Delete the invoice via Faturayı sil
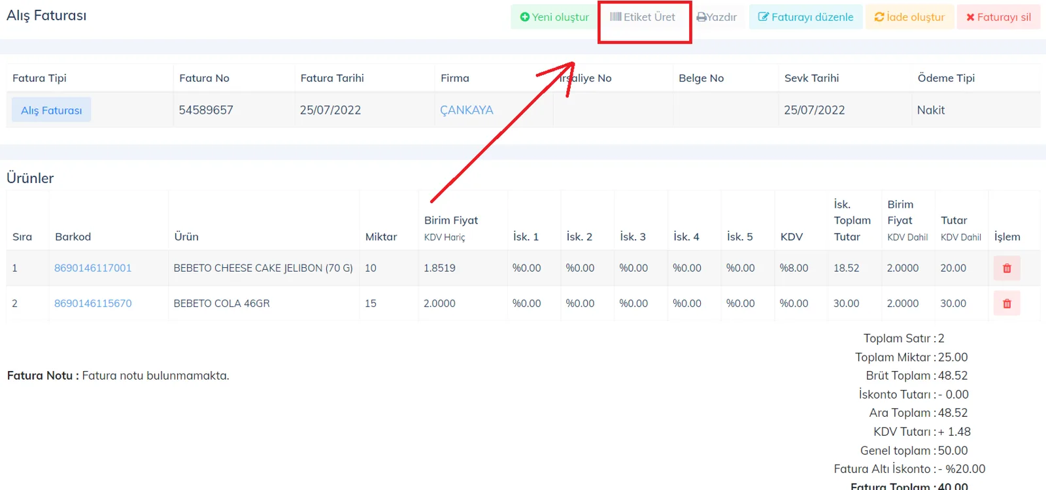1046x490 pixels. coord(998,17)
